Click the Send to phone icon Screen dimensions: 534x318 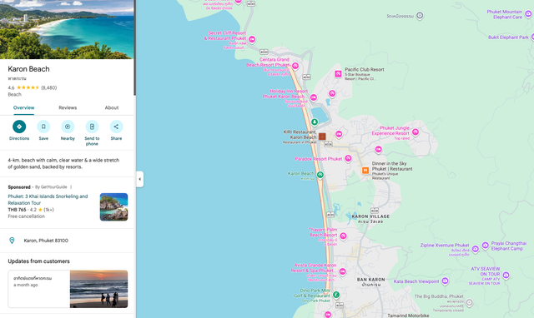tap(92, 127)
